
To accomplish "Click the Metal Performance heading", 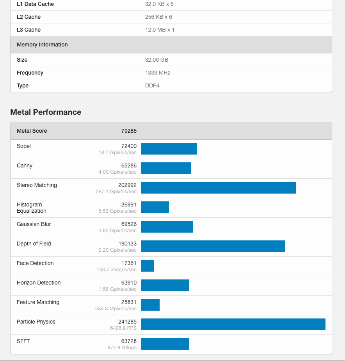I will tap(46, 112).
